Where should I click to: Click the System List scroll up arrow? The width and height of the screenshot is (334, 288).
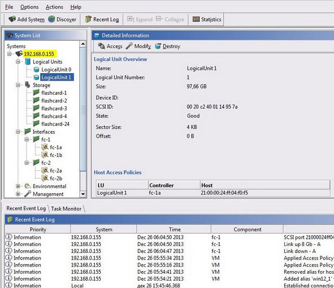point(83,44)
